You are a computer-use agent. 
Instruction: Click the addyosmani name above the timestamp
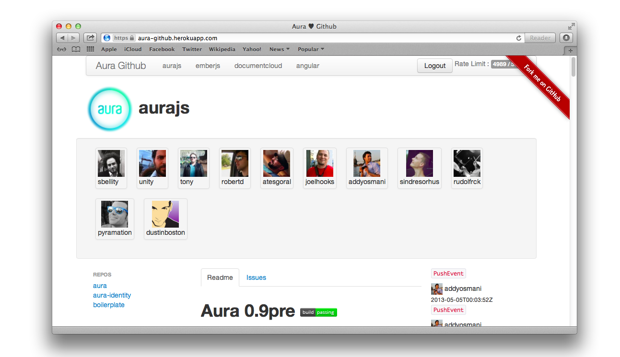coord(463,288)
